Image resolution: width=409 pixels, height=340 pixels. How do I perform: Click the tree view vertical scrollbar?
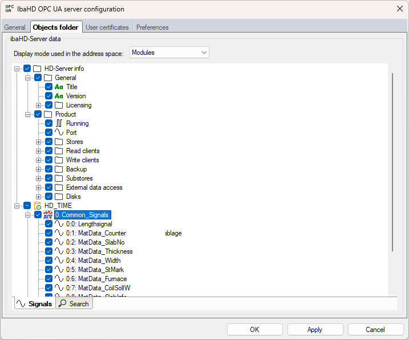pos(392,162)
